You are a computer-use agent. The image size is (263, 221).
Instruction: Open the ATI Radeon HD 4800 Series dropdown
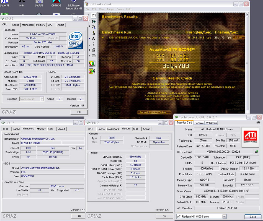point(224,217)
